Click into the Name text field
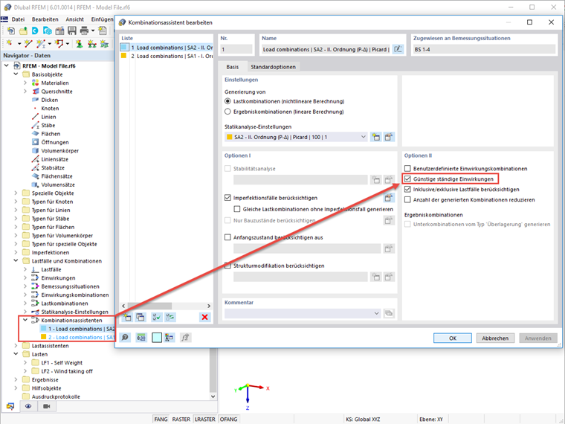This screenshot has width=565, height=424. coord(326,49)
